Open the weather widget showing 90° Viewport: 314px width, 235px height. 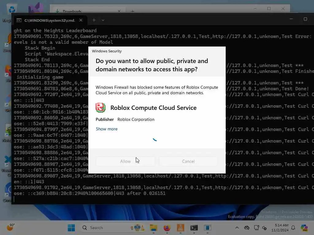(x=10, y=227)
